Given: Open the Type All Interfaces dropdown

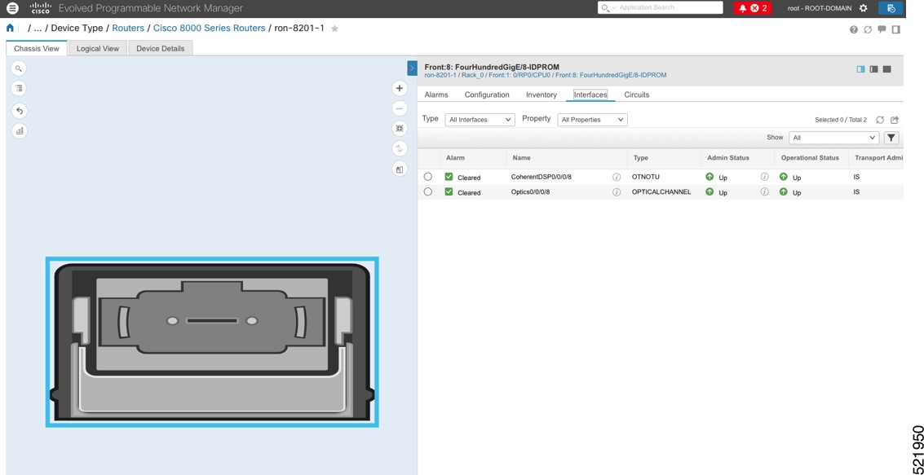Looking at the screenshot, I should point(480,120).
